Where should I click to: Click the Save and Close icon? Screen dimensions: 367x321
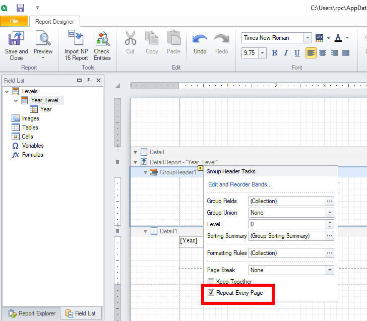pyautogui.click(x=16, y=39)
